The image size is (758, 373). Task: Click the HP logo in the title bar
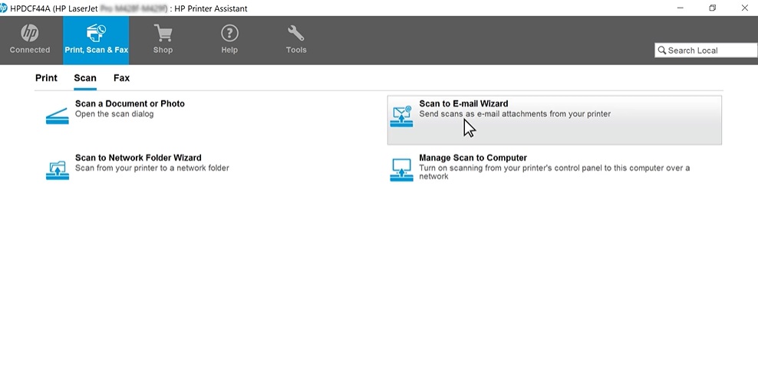pyautogui.click(x=4, y=8)
